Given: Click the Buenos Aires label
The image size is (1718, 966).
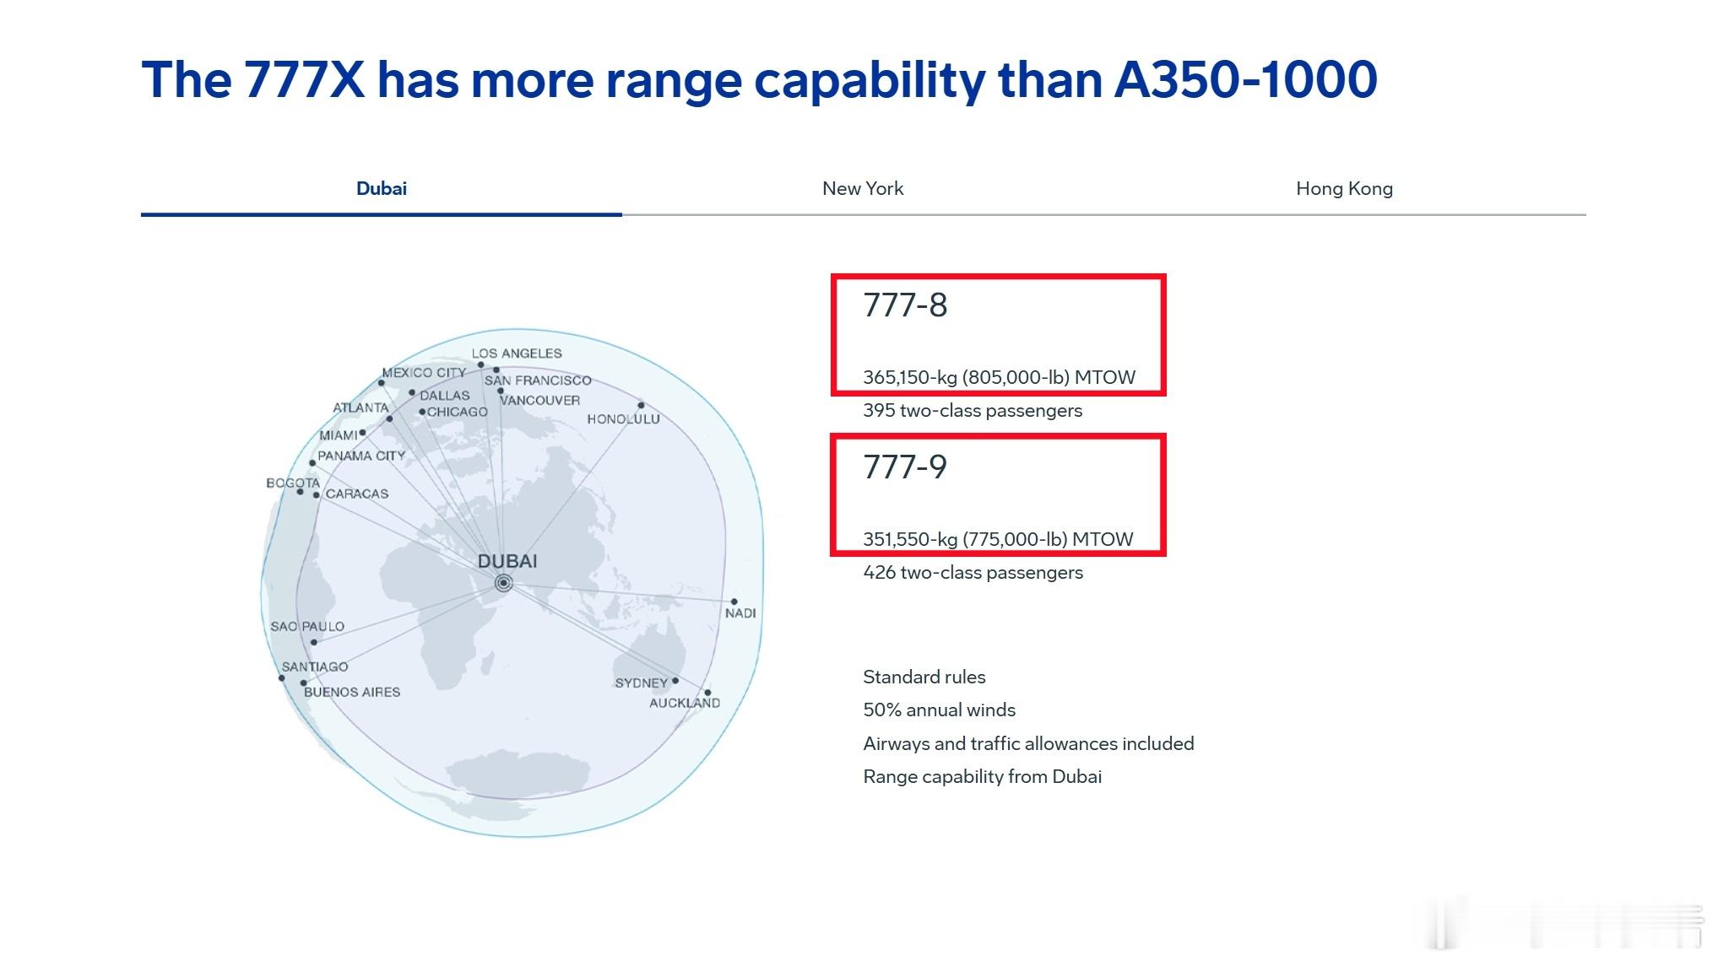Looking at the screenshot, I should point(352,692).
